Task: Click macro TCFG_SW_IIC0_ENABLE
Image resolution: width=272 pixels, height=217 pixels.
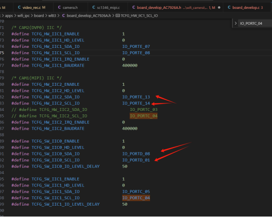Action: pos(56,141)
